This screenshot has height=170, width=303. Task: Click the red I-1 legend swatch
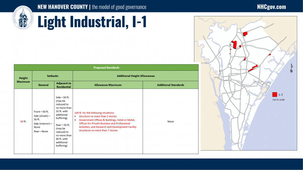274,95
